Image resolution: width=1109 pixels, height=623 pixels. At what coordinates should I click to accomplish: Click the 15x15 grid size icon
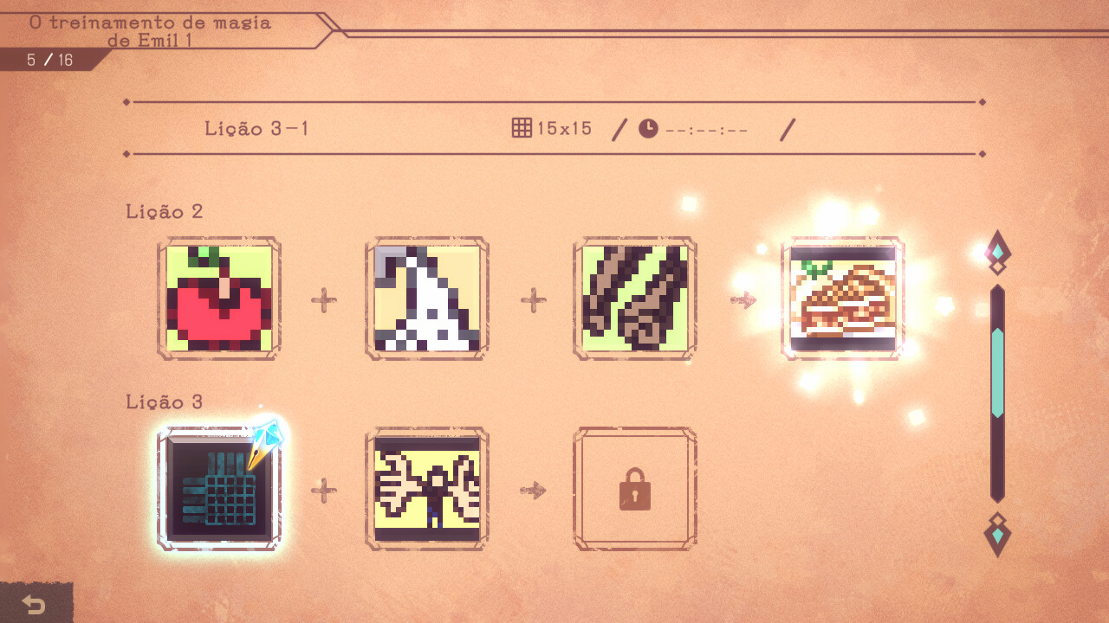pos(522,129)
